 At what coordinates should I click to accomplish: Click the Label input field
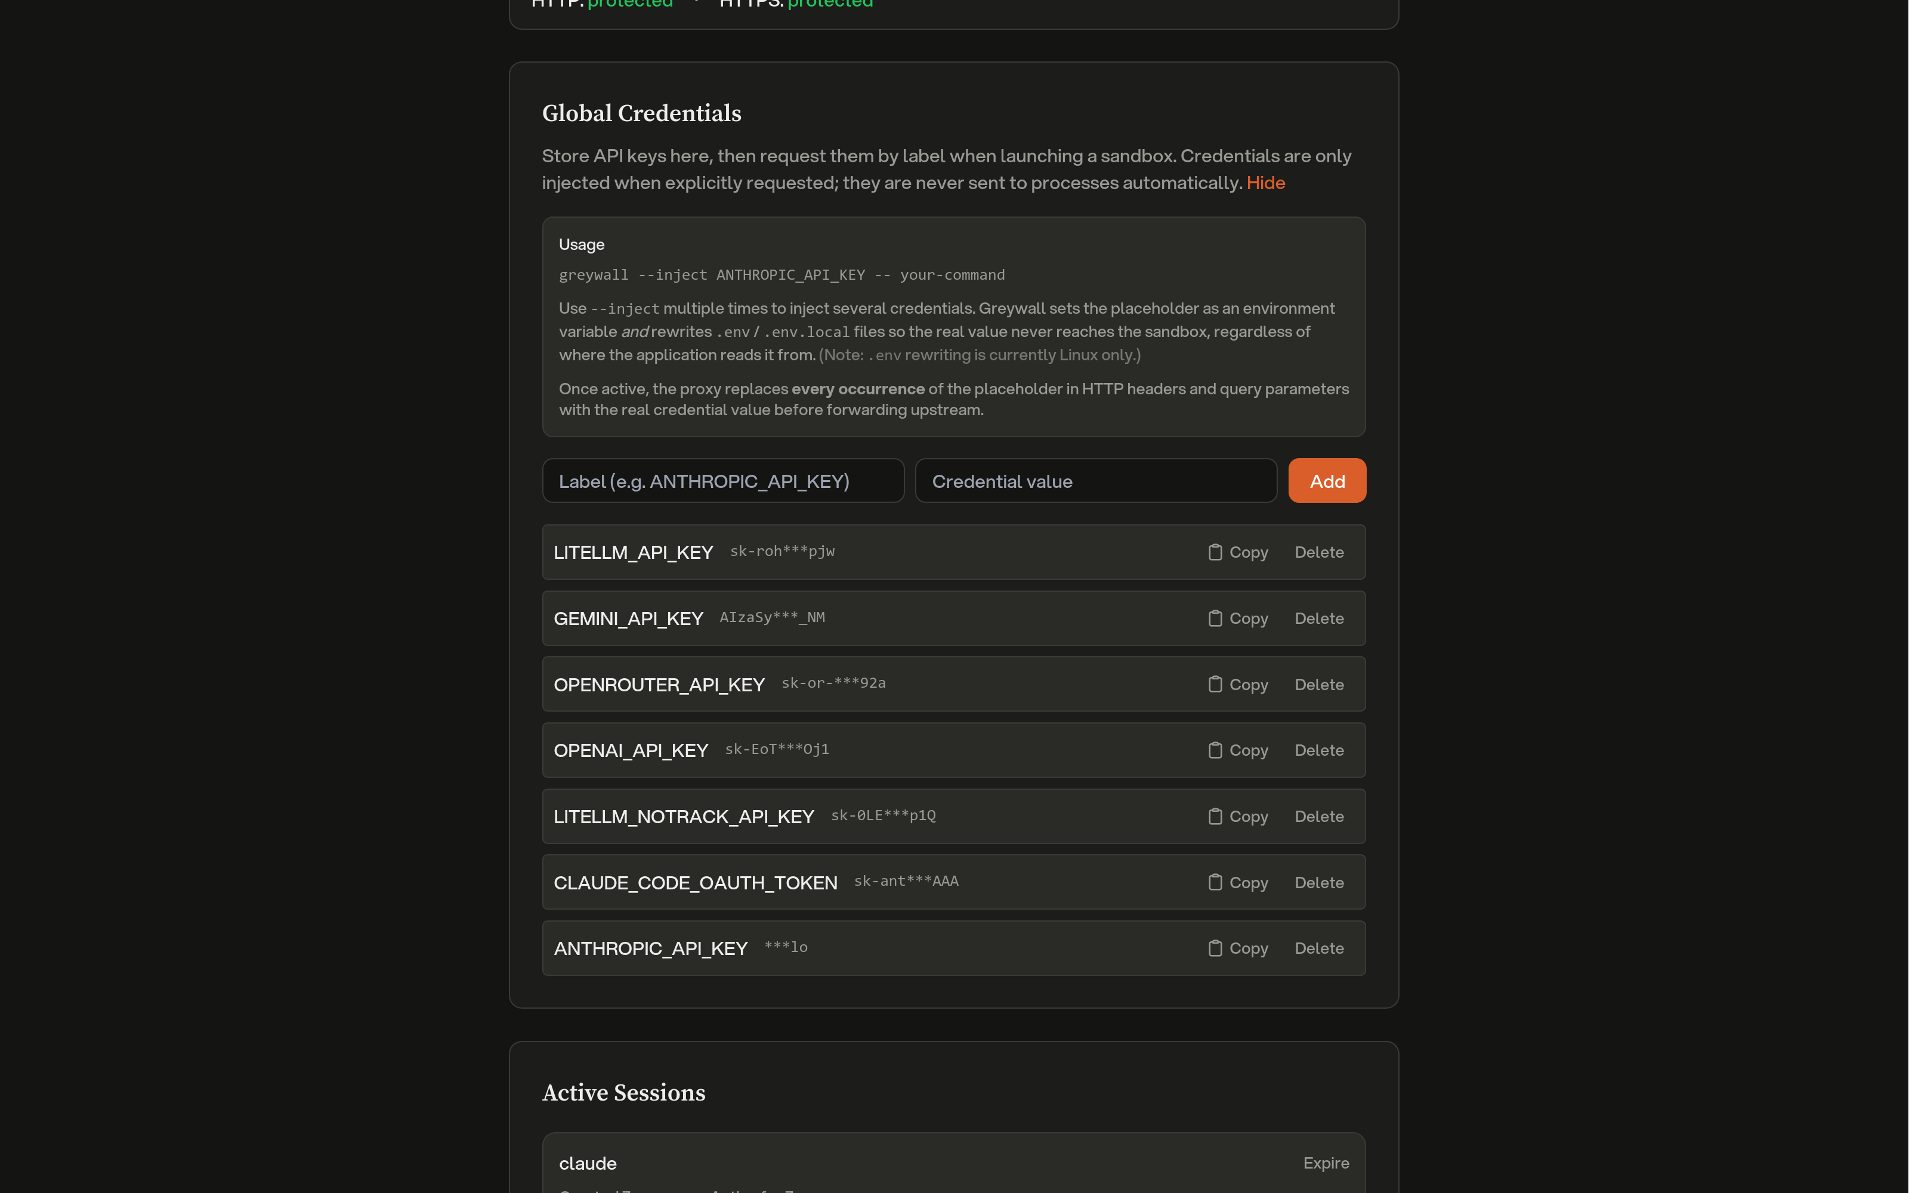tap(722, 481)
